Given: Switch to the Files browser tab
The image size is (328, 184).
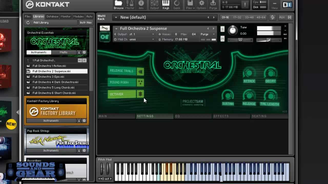Looking at the screenshot, I should pyautogui.click(x=28, y=16).
